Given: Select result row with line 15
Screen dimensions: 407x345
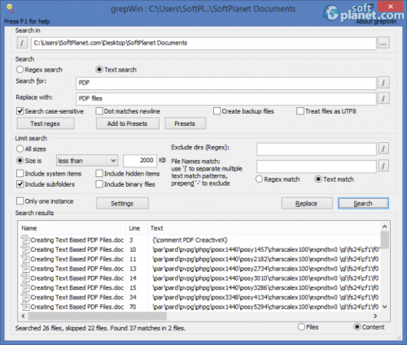Looking at the screenshot, I should pos(199,287).
